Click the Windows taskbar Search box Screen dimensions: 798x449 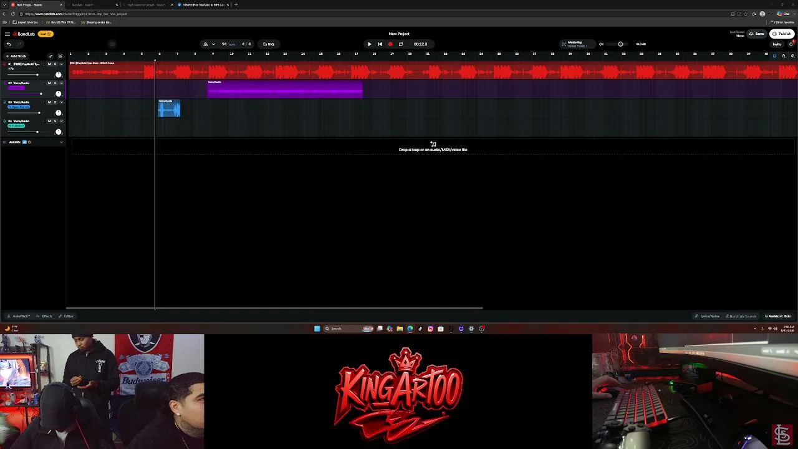(347, 329)
